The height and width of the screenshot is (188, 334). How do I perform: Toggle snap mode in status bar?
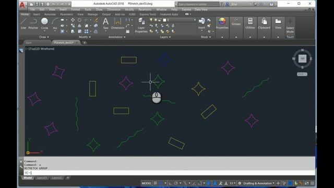pyautogui.click(x=161, y=183)
